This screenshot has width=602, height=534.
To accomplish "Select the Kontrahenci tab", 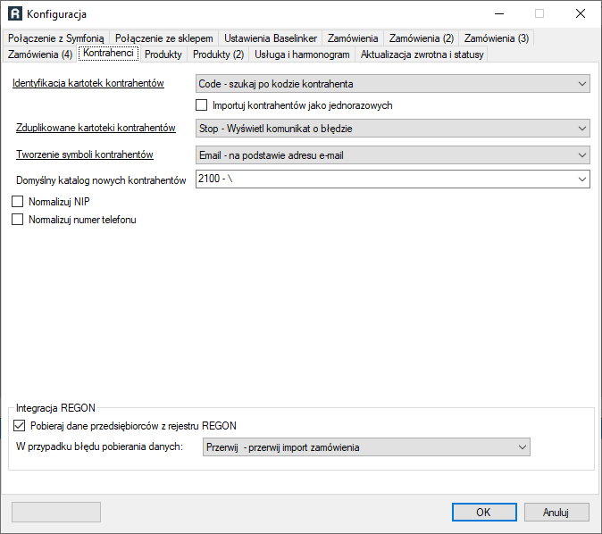I will pos(108,53).
